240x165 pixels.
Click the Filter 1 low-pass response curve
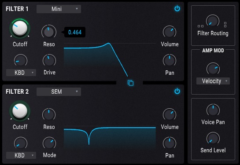(96, 60)
